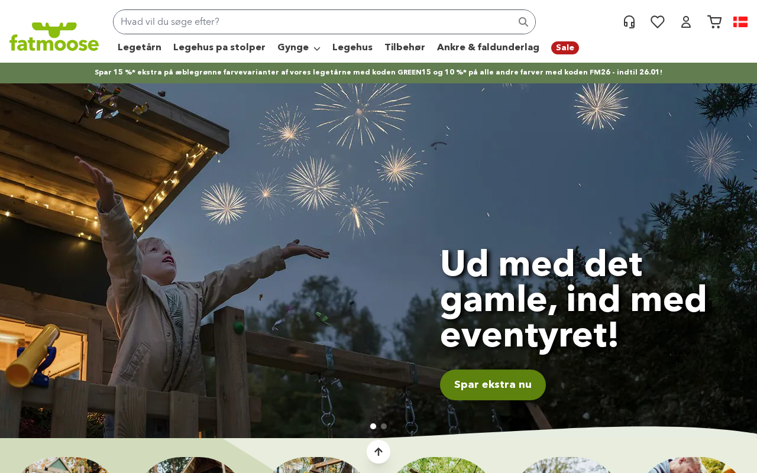The width and height of the screenshot is (757, 473).
Task: Focus the search field 'Hvad vil du søge efter?'
Action: pos(324,22)
